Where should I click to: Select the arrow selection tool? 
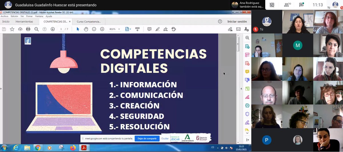click(78, 29)
